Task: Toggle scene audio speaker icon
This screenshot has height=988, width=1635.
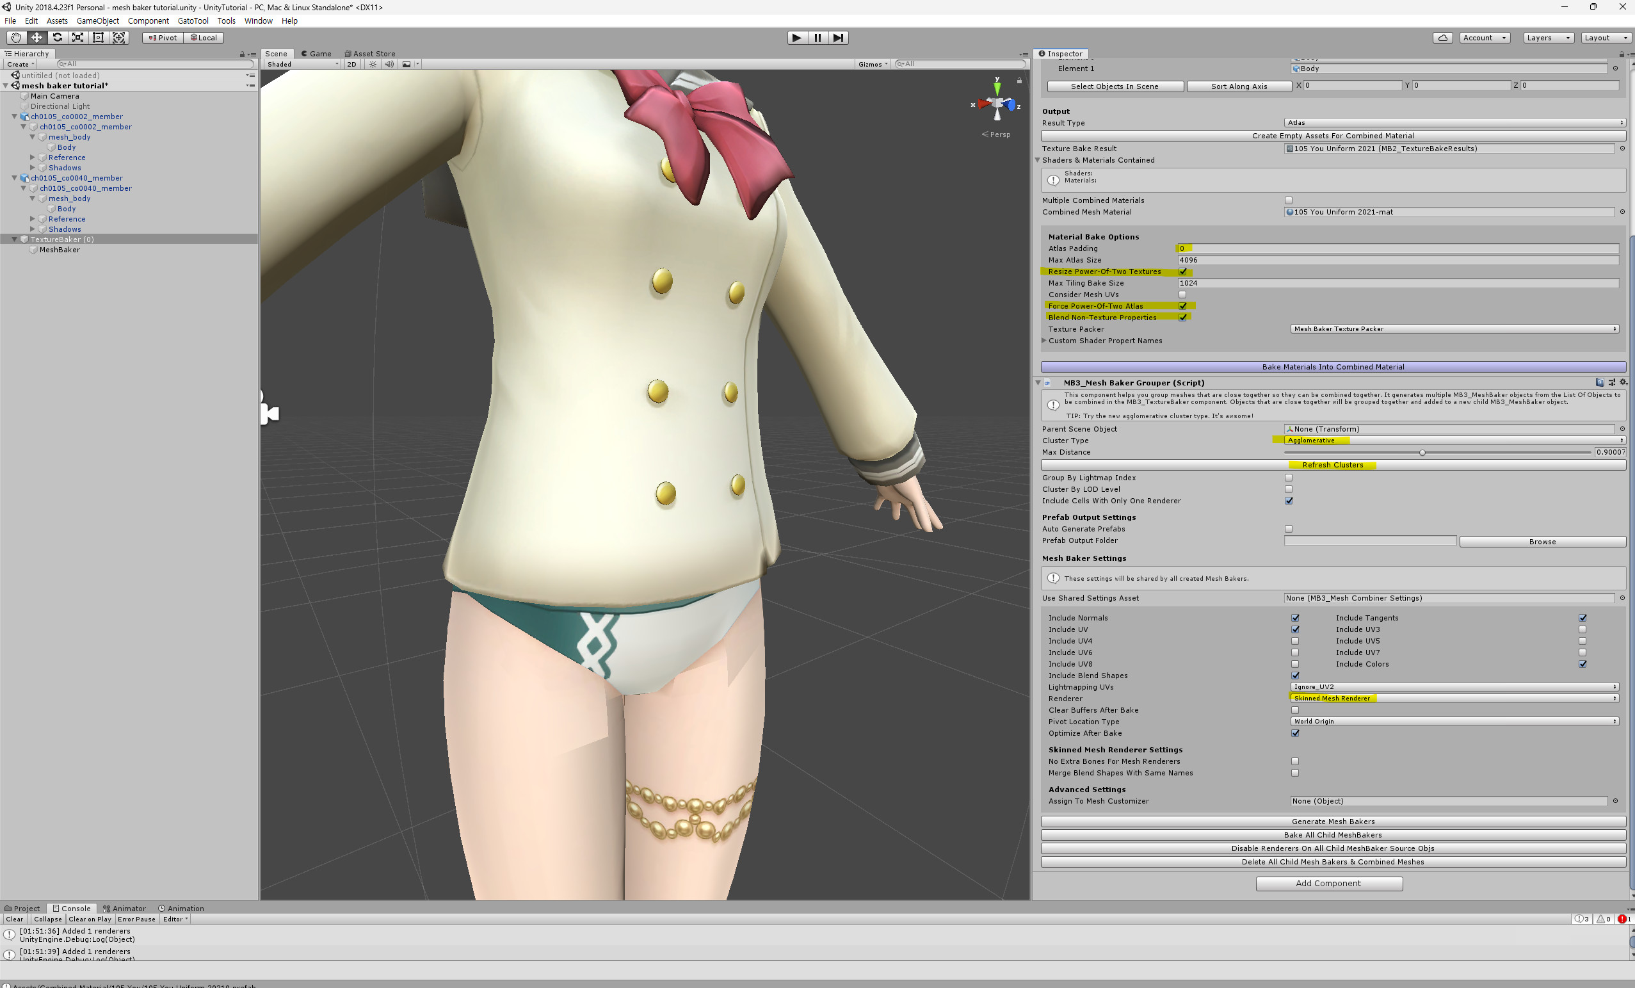Action: pyautogui.click(x=389, y=65)
